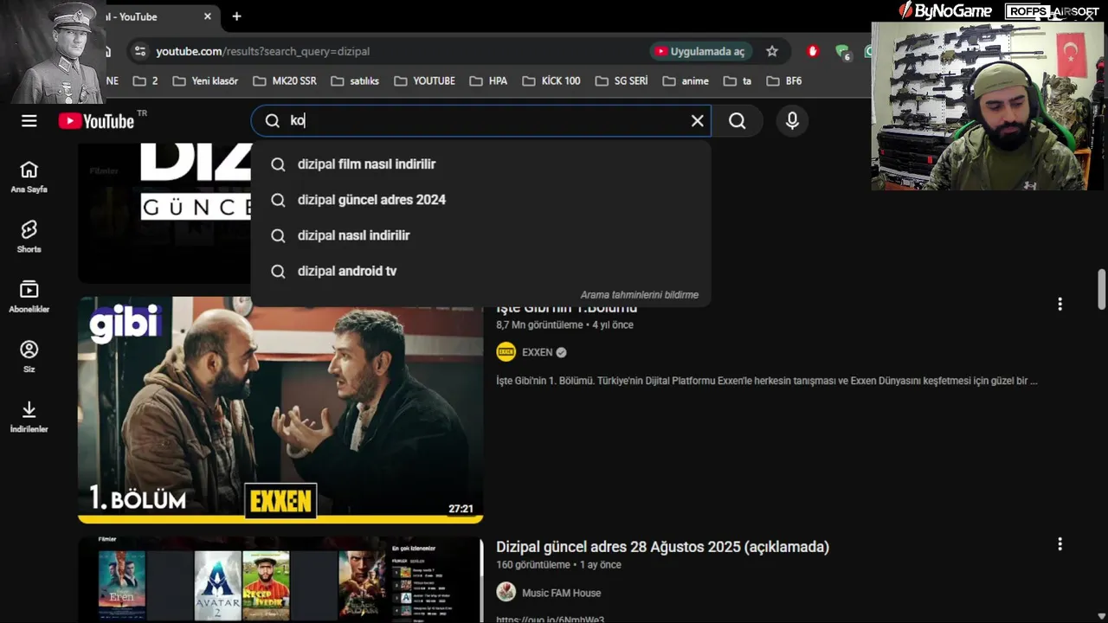Image resolution: width=1108 pixels, height=623 pixels.
Task: Select suggestion dizipal film nasıl indirilir
Action: pyautogui.click(x=480, y=164)
